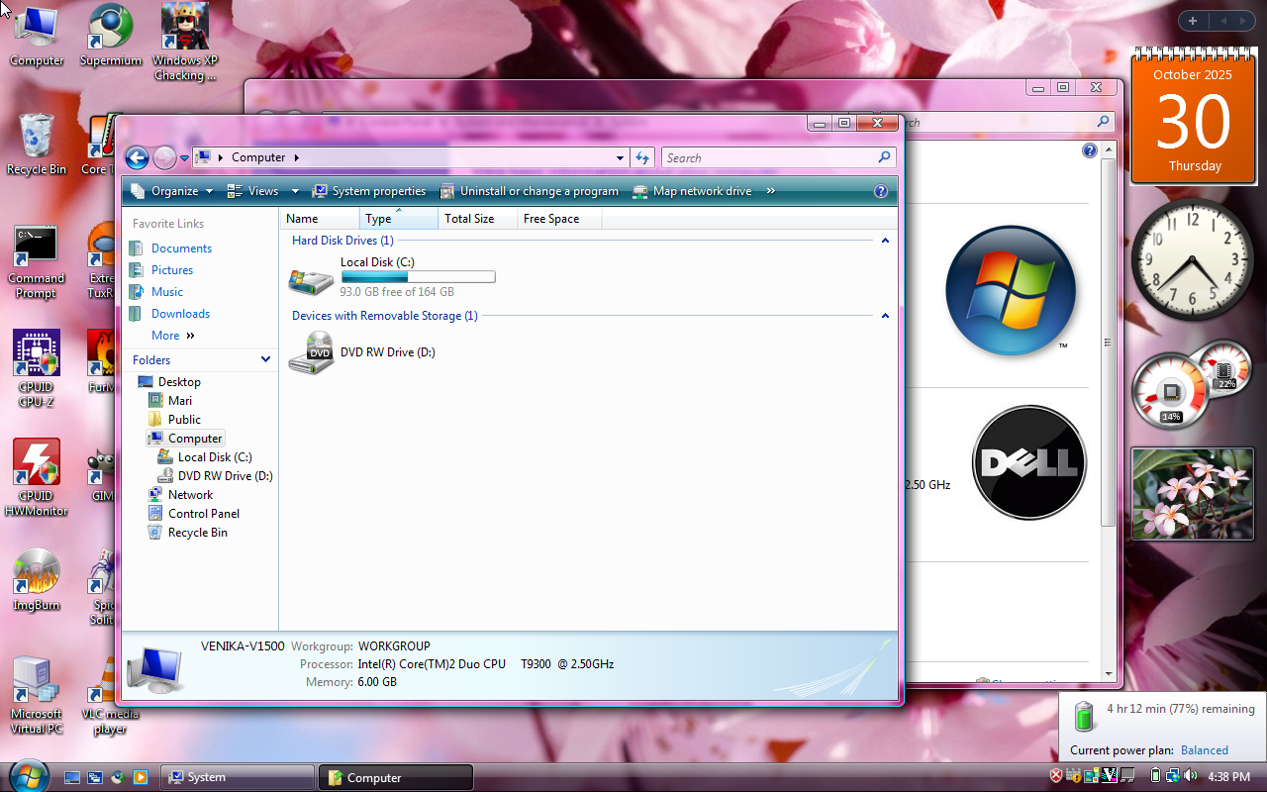Open Supermium desktop shortcut
This screenshot has width=1267, height=792.
tap(110, 28)
